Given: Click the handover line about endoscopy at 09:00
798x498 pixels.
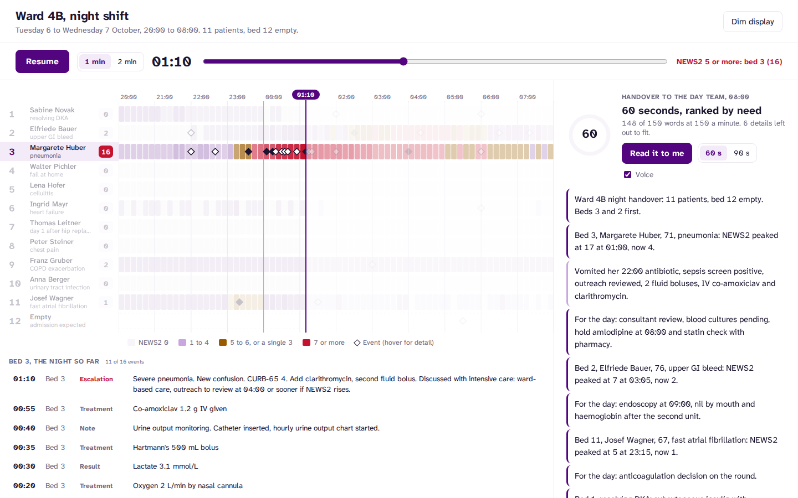Looking at the screenshot, I should coord(677,410).
